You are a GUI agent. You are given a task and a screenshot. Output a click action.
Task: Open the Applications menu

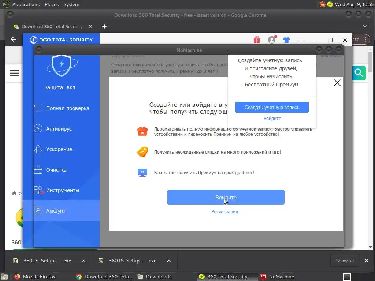[26, 4]
